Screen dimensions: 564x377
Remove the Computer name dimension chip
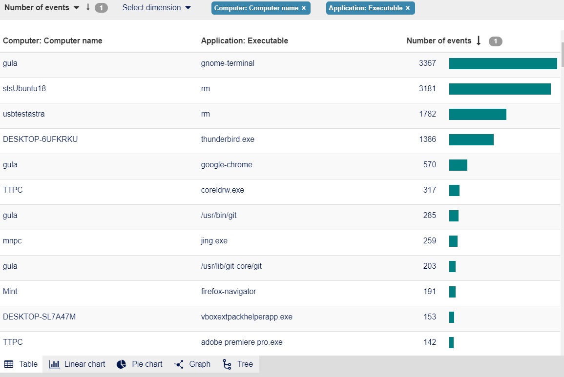click(x=304, y=8)
